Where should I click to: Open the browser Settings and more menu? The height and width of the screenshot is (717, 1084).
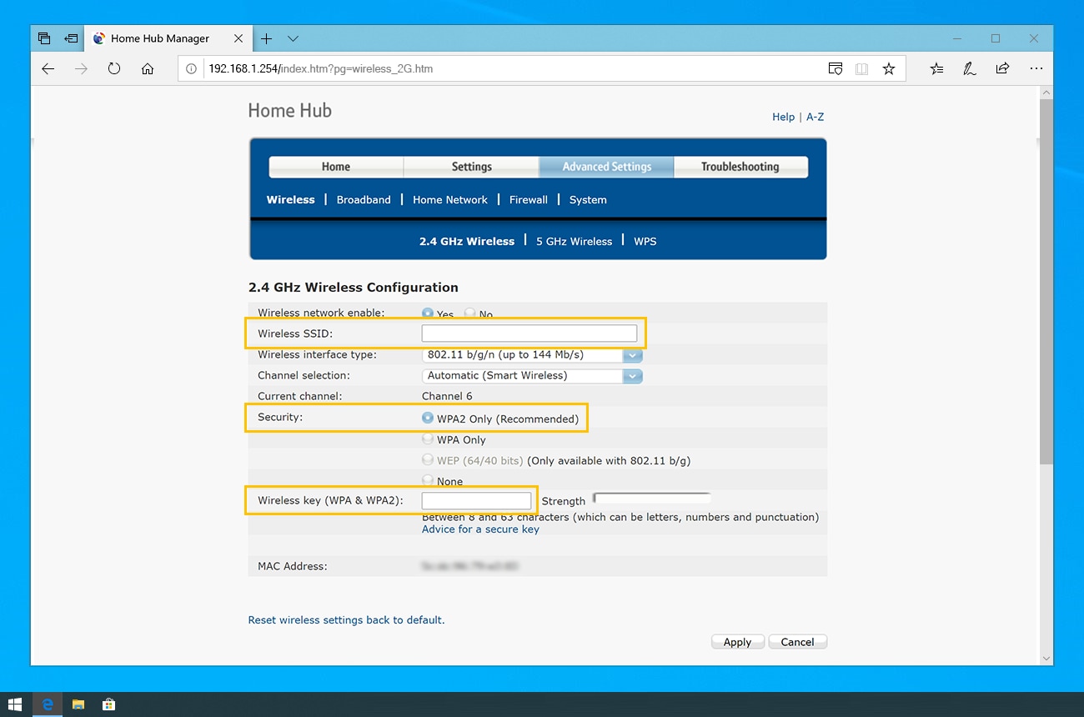pos(1036,69)
